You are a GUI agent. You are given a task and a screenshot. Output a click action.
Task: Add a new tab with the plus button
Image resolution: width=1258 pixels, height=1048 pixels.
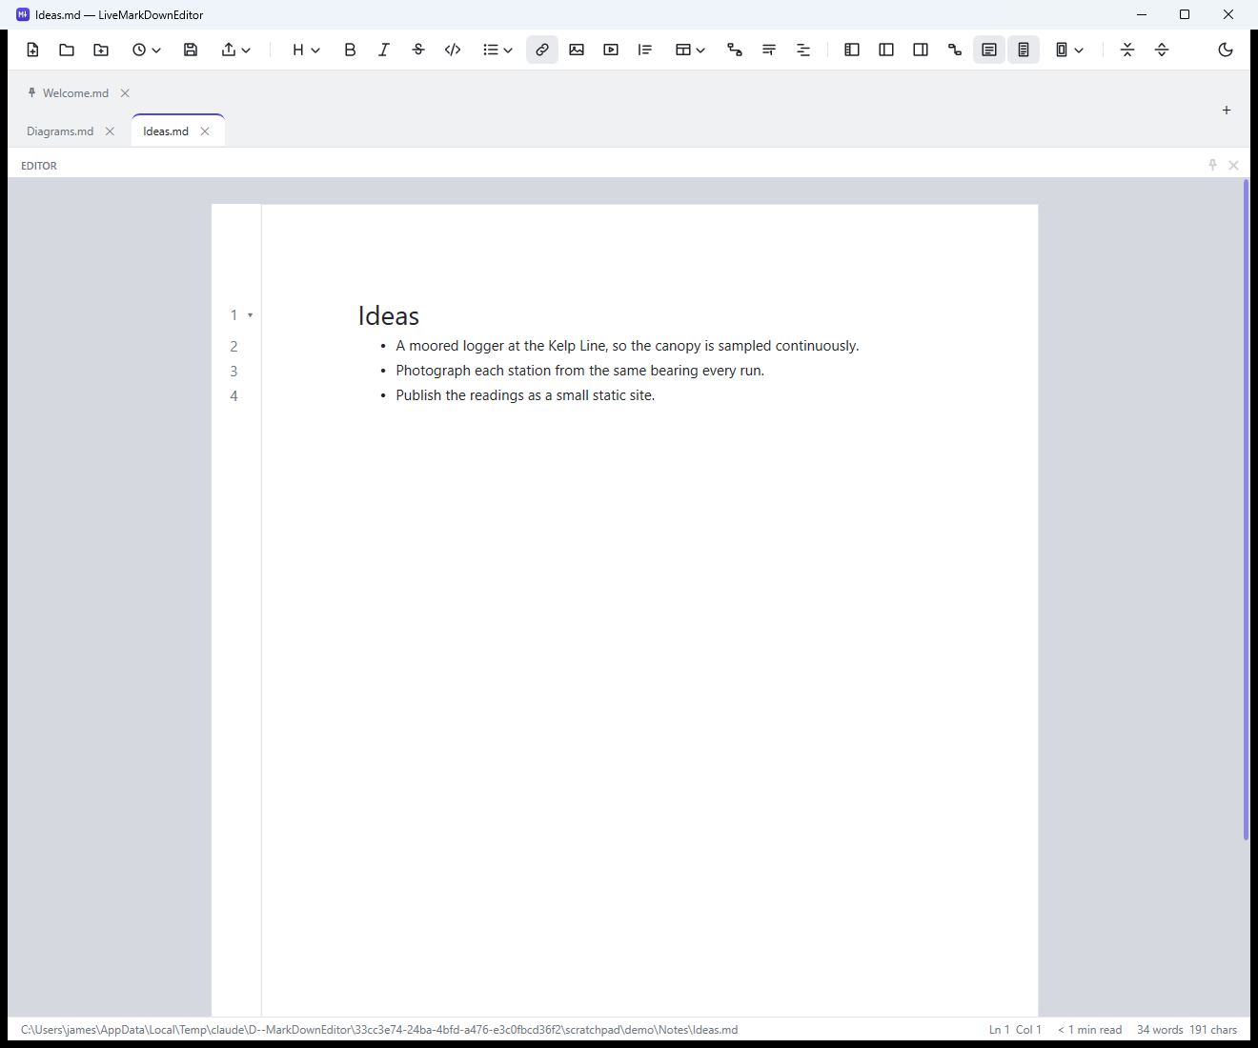[1227, 111]
